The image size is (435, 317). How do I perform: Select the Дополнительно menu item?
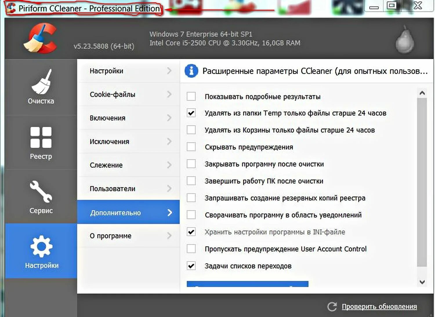coord(128,212)
